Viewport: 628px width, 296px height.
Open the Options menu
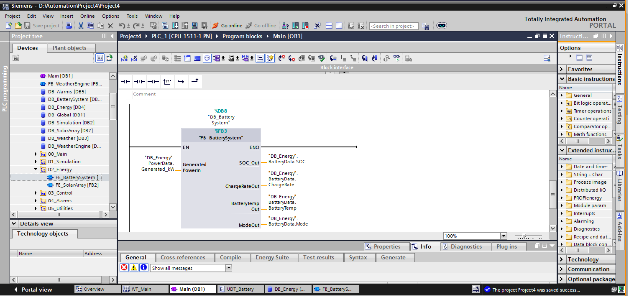coord(110,16)
